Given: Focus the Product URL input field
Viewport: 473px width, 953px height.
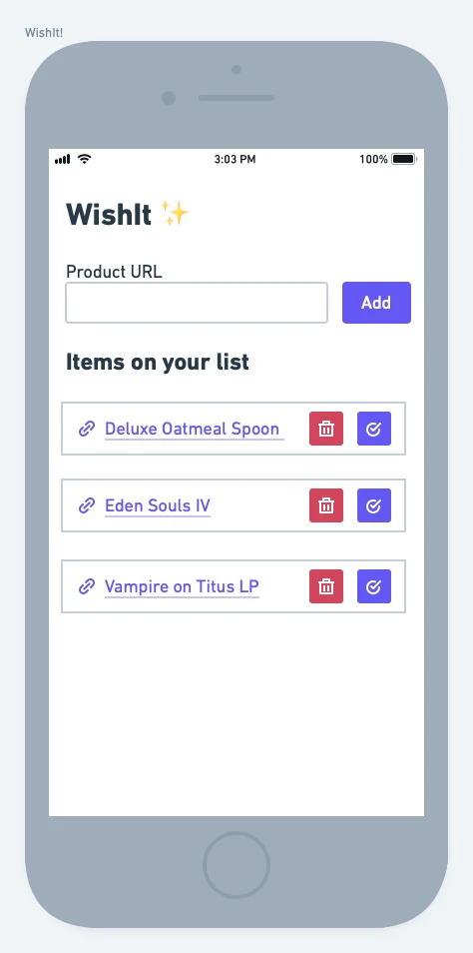Looking at the screenshot, I should click(x=197, y=303).
